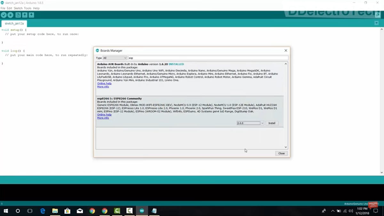Click the Arduino IDE taskbar icon
Viewport: 384px width, 216px height.
[x=142, y=211]
